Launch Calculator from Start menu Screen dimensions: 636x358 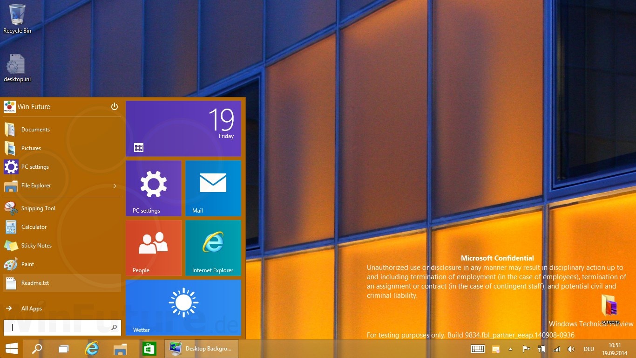(x=62, y=227)
